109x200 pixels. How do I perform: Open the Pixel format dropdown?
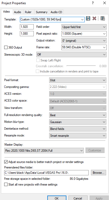click(x=78, y=80)
